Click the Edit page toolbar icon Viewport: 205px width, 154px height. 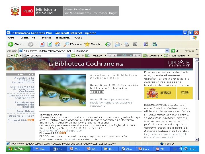135,44
